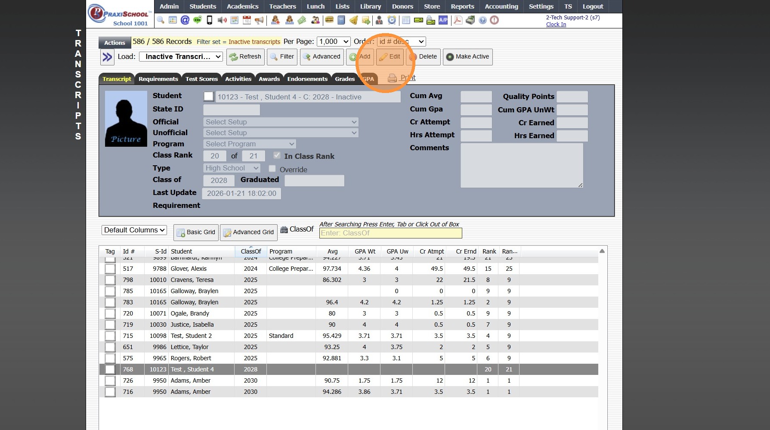Click the blue question mark help icon
This screenshot has height=430, width=770.
(x=482, y=20)
